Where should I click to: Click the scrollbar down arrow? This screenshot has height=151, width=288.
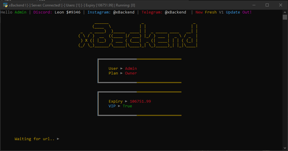pos(285,148)
